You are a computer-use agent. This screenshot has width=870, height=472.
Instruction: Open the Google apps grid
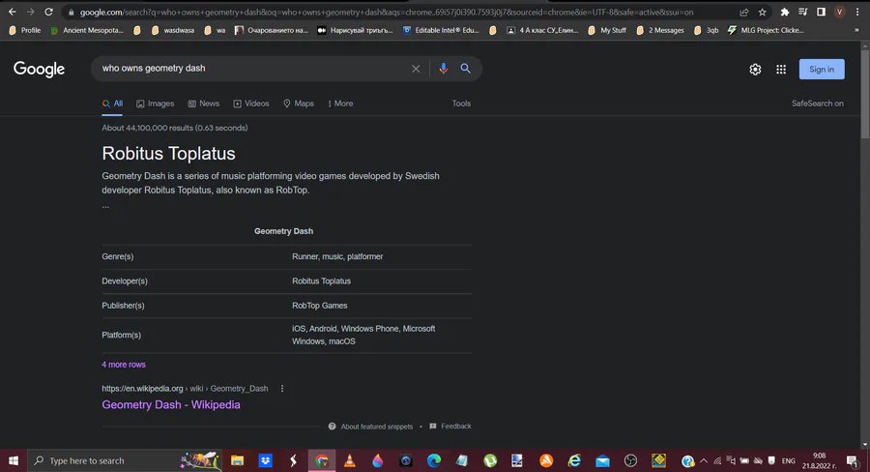coord(781,70)
